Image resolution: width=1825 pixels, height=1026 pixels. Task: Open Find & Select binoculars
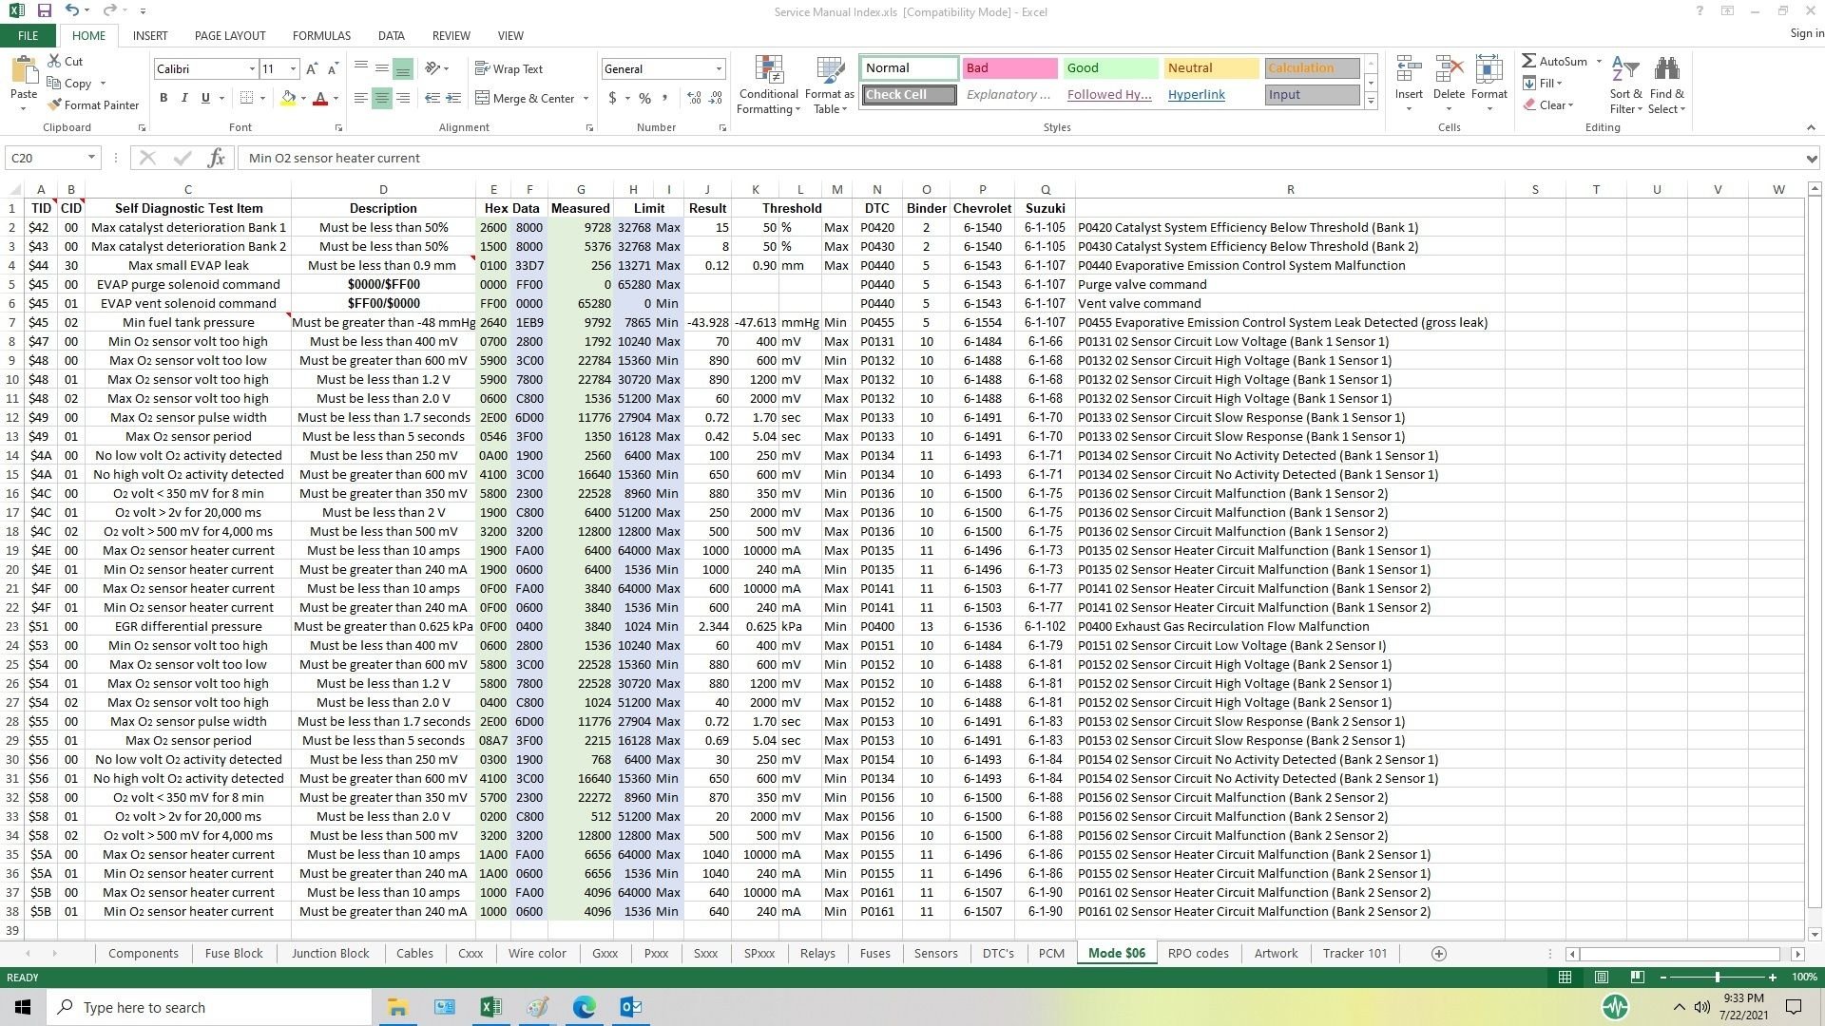tap(1666, 85)
